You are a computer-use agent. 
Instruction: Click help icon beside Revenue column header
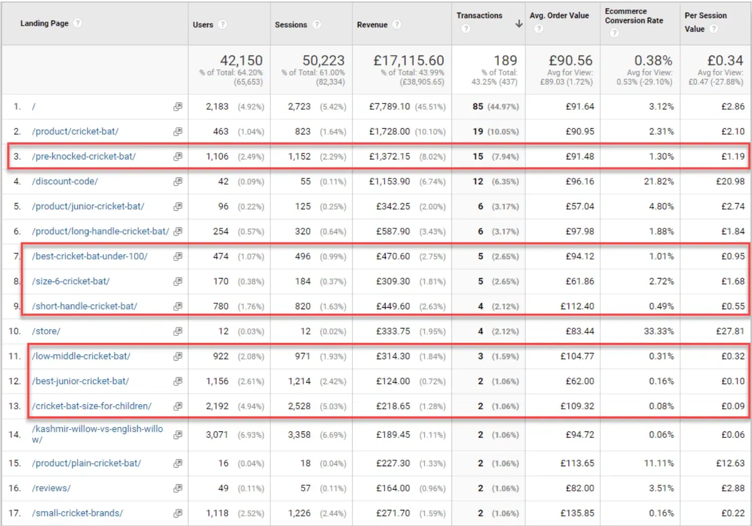(397, 24)
